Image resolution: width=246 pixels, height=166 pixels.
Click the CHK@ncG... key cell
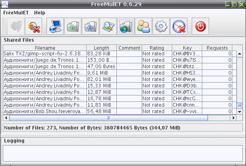[187, 99]
